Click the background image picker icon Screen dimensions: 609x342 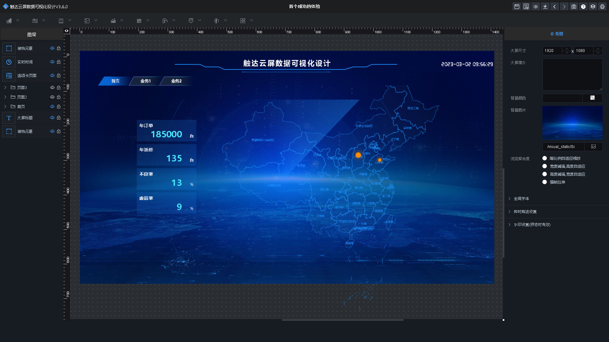coord(593,146)
